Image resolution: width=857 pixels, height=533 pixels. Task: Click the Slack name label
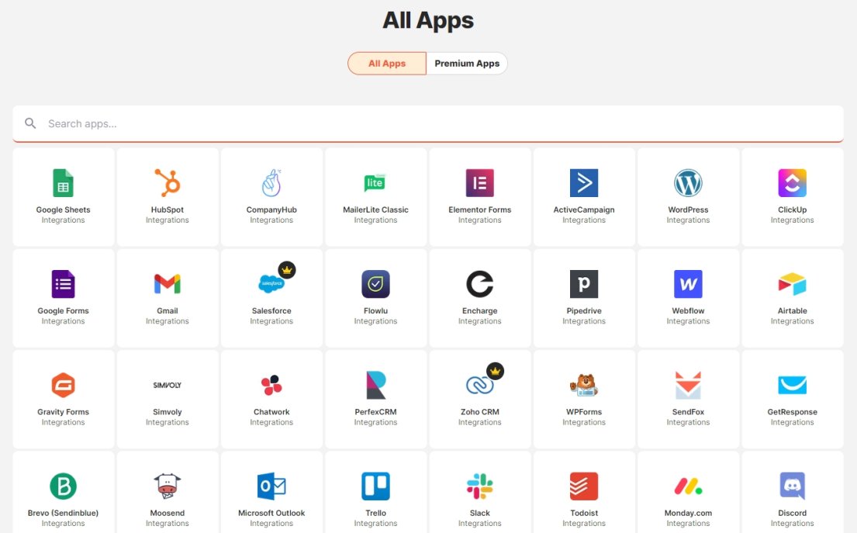pos(480,513)
